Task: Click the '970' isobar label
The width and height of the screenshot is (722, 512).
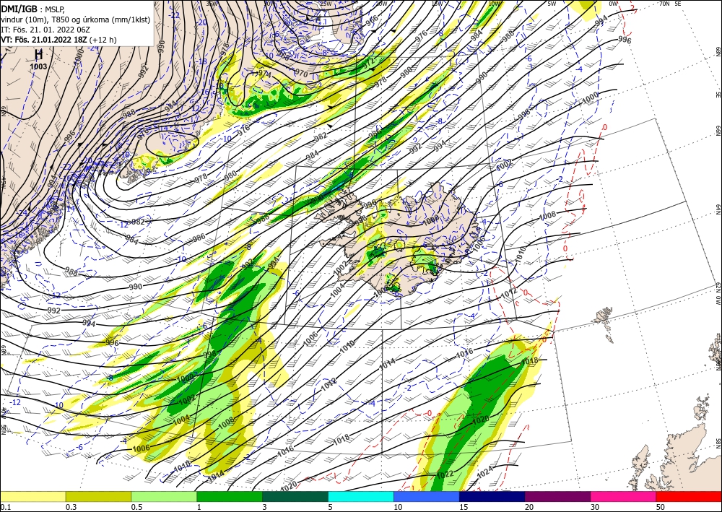Action: tap(300, 73)
